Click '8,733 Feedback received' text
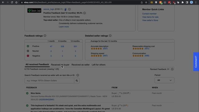Screen dimensions: 199x112 (35, 69)
